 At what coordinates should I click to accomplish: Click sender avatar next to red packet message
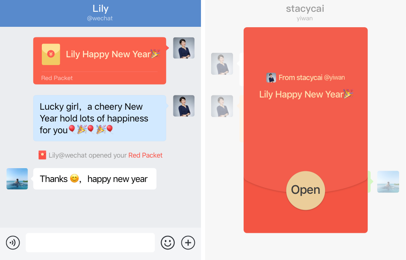[184, 48]
